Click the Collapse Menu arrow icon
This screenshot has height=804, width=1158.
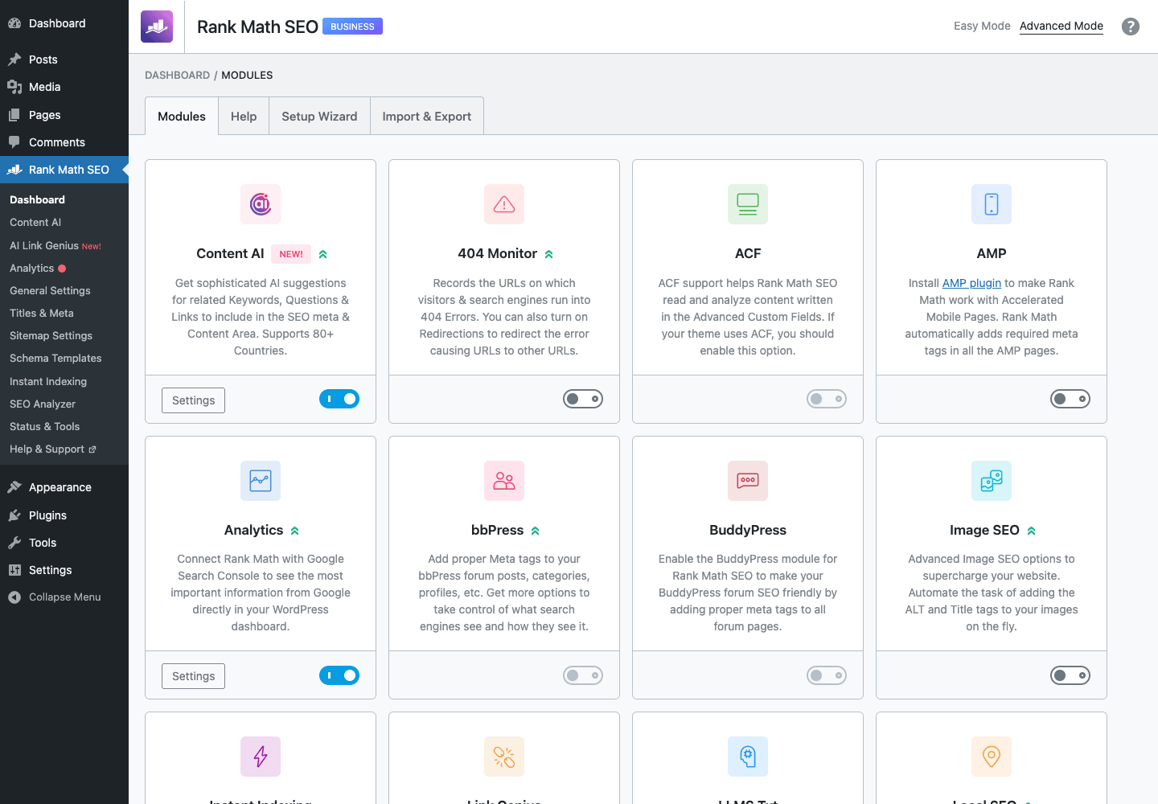point(14,597)
